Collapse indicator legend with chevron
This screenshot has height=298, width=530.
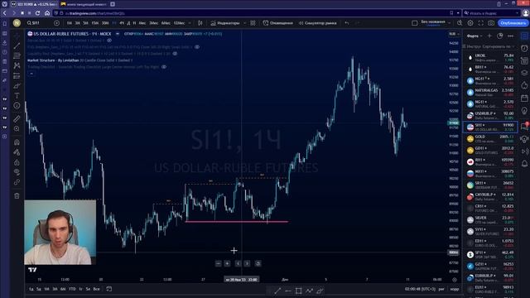coord(31,74)
